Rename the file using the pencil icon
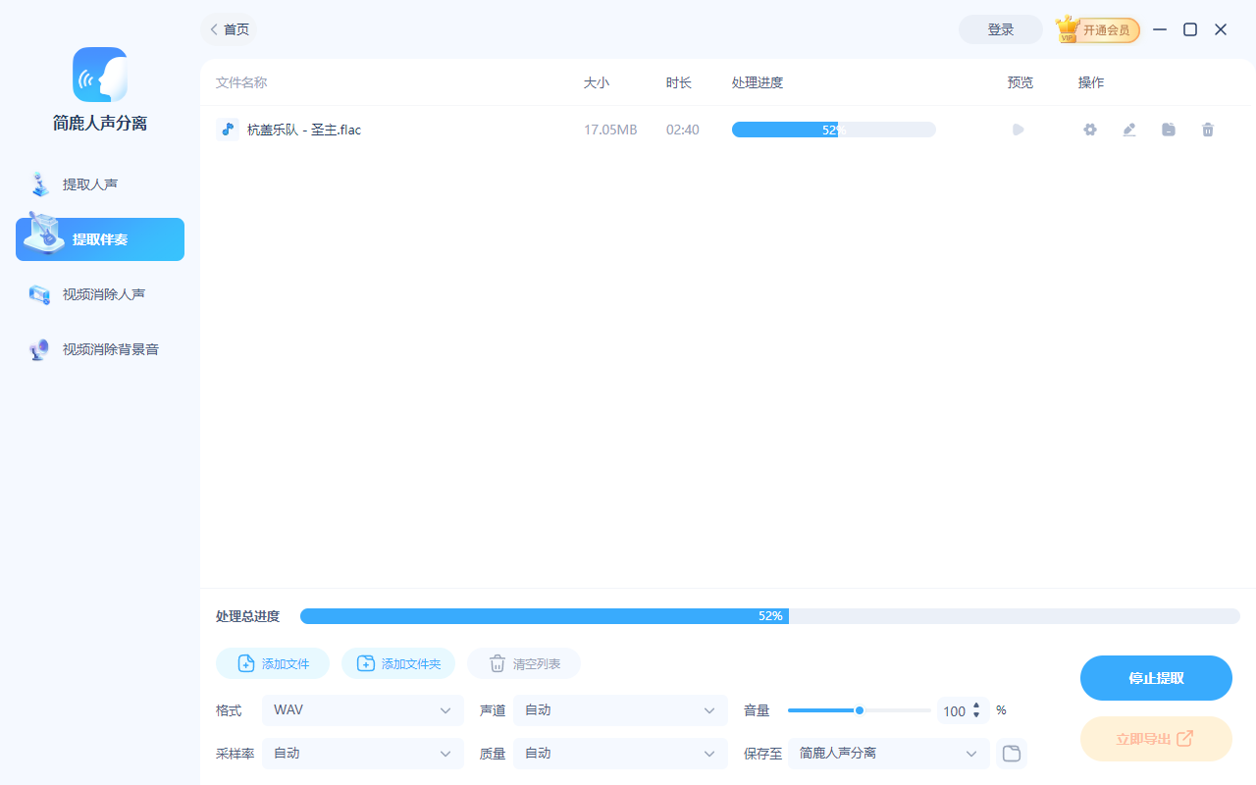 click(1128, 129)
